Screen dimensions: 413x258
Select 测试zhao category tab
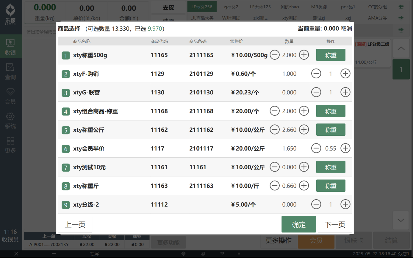pos(290,7)
